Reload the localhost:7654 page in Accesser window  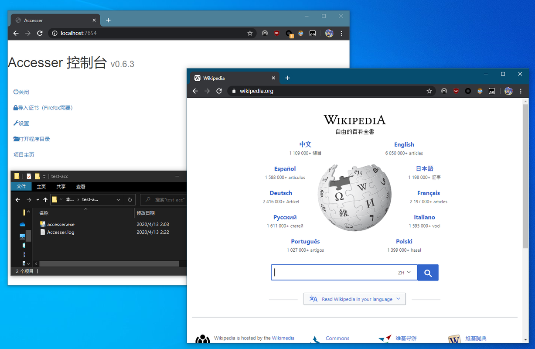[40, 33]
